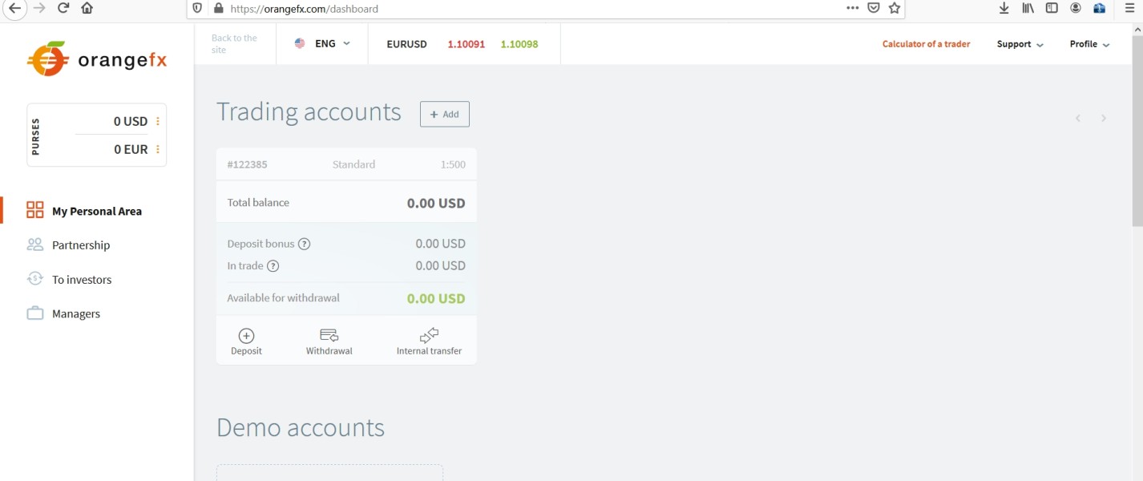This screenshot has width=1143, height=481.
Task: Click the Withdrawal label
Action: coord(329,351)
